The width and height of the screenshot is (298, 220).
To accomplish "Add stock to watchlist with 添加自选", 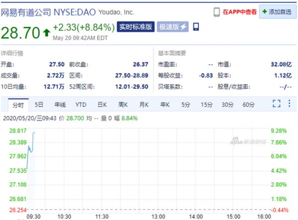I will click(x=277, y=11).
